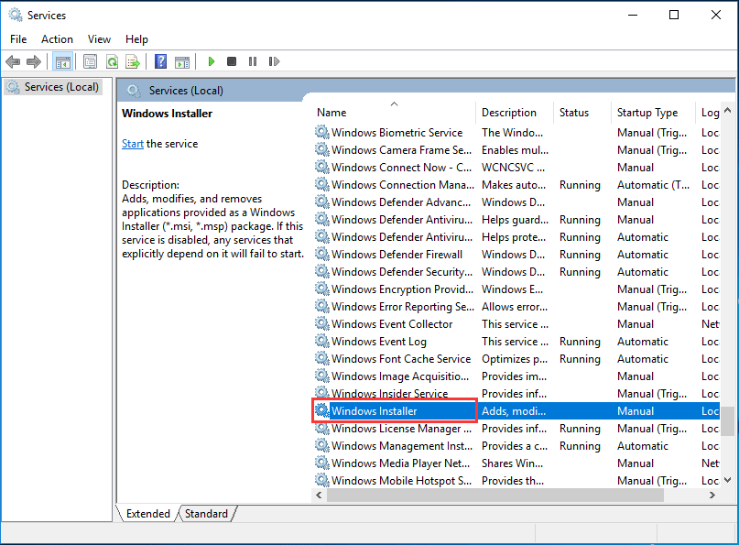Select the Windows Event Log service

coord(378,342)
